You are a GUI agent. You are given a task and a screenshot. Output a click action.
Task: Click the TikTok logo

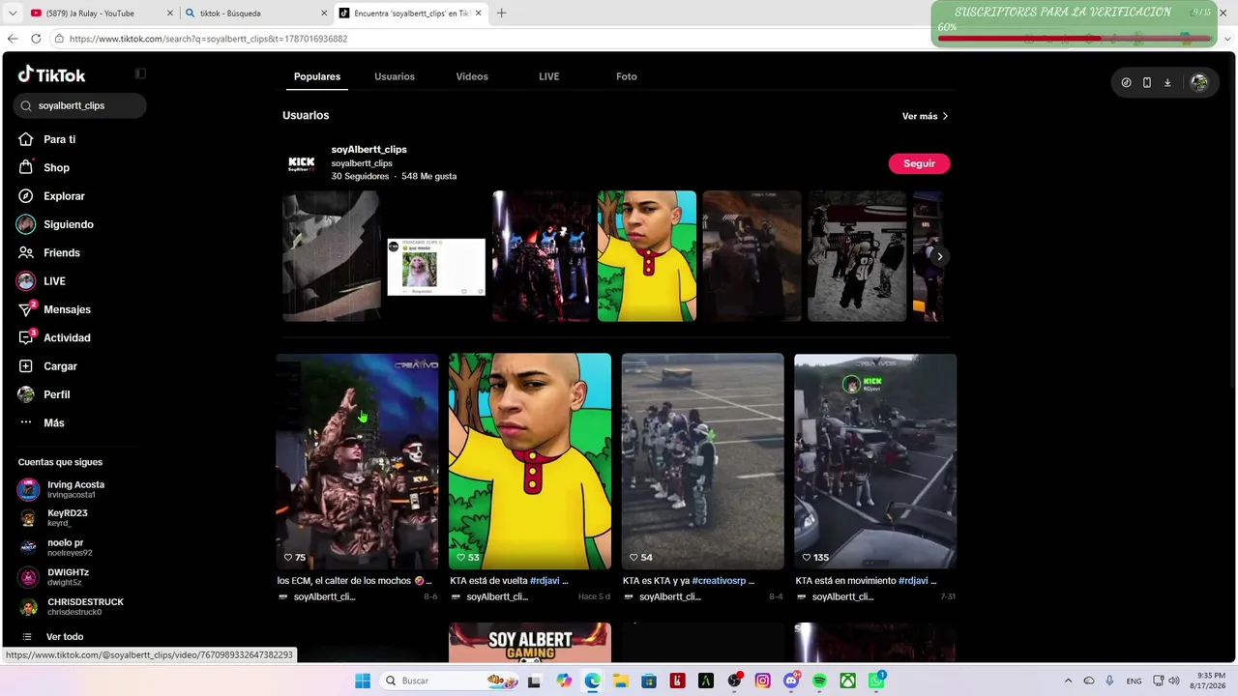tap(52, 74)
